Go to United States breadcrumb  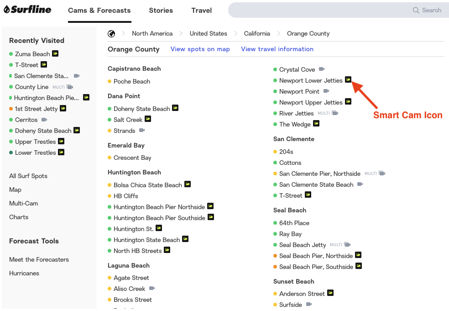[x=209, y=33]
